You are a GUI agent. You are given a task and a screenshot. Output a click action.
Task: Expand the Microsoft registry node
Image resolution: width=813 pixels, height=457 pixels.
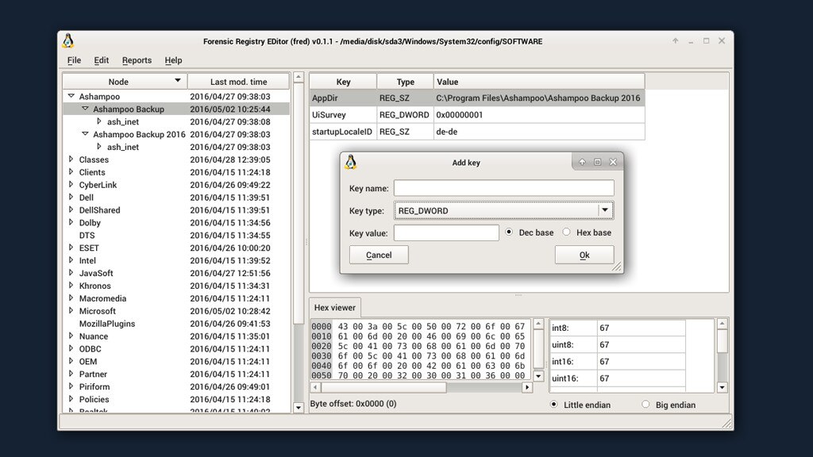pyautogui.click(x=71, y=311)
